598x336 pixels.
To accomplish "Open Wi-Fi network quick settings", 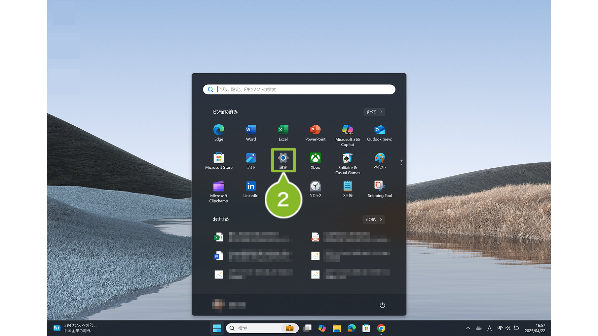I will 500,328.
